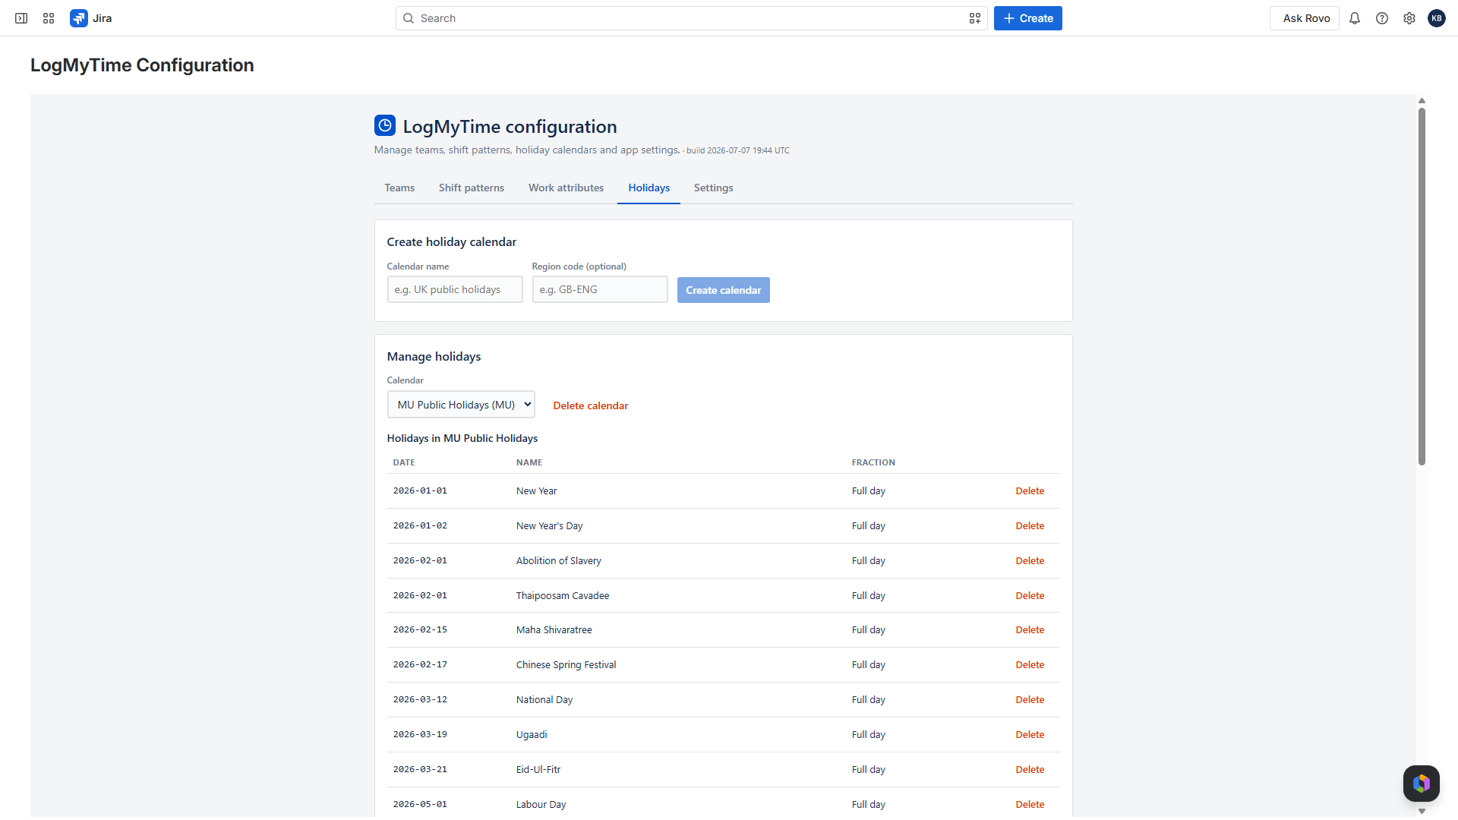
Task: Click the Abolition of Slavery name
Action: pos(559,561)
